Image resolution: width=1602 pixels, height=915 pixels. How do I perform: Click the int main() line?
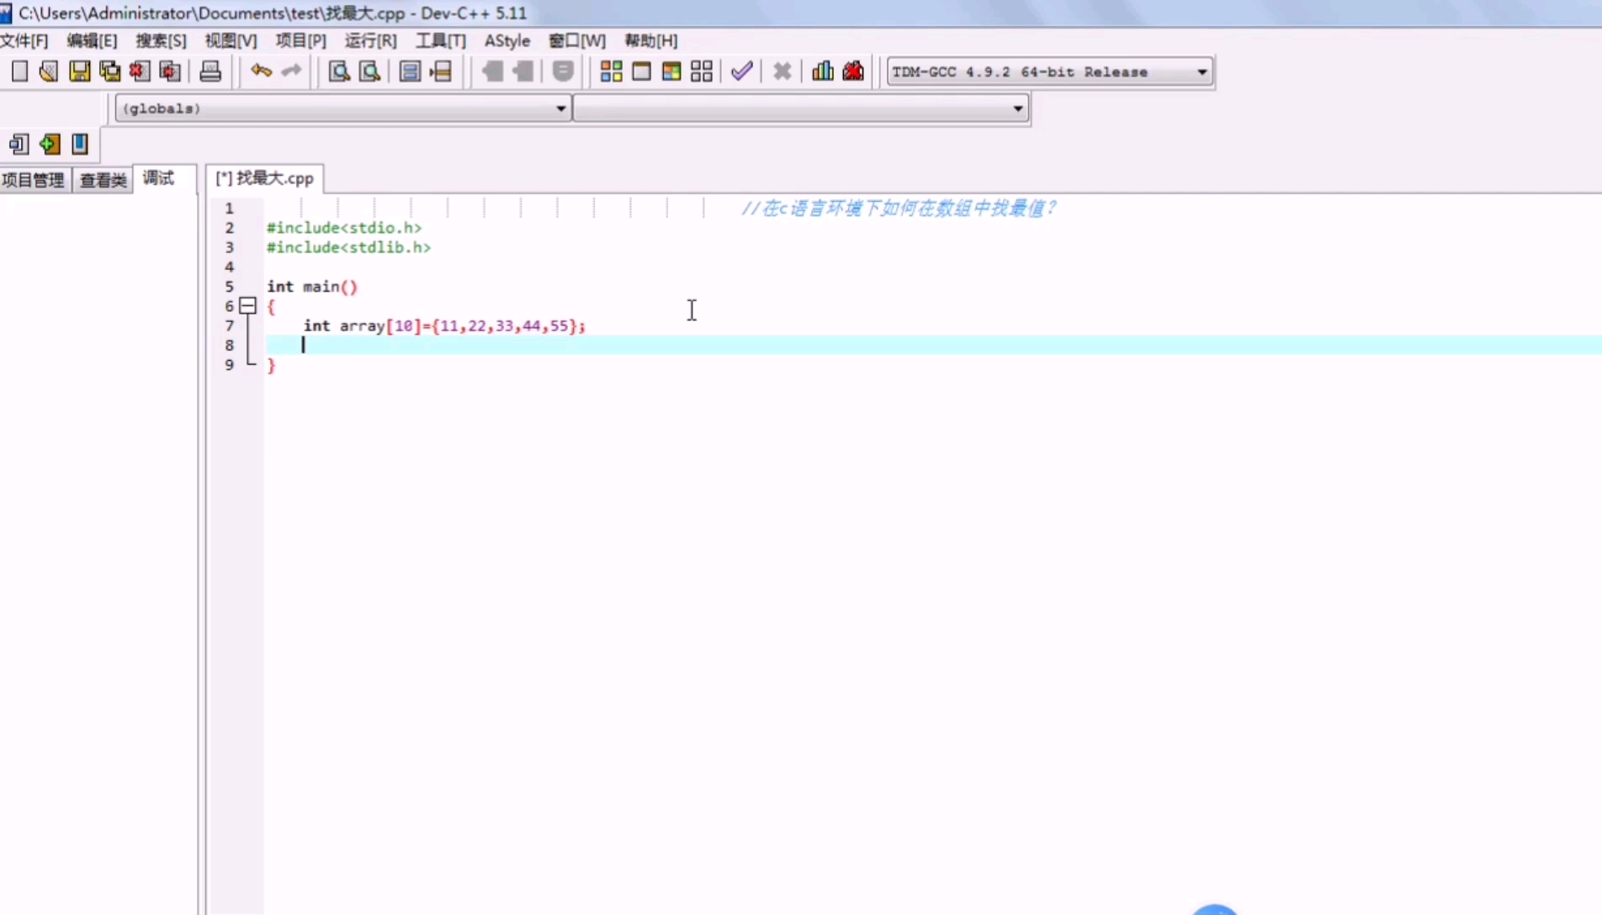(x=312, y=287)
